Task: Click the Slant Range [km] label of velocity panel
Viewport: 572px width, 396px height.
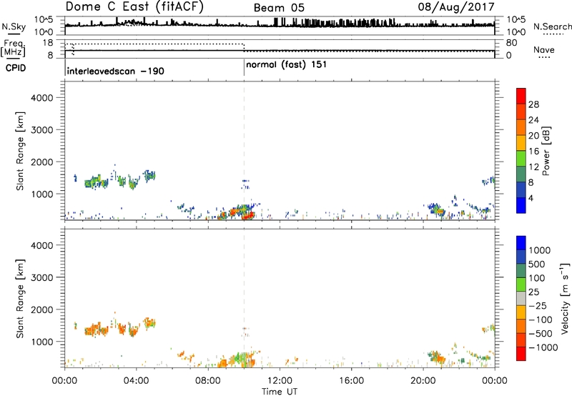Action: 20,299
